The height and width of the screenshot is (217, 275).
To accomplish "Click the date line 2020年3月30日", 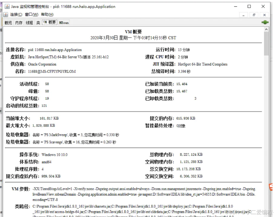I will coord(133,38).
